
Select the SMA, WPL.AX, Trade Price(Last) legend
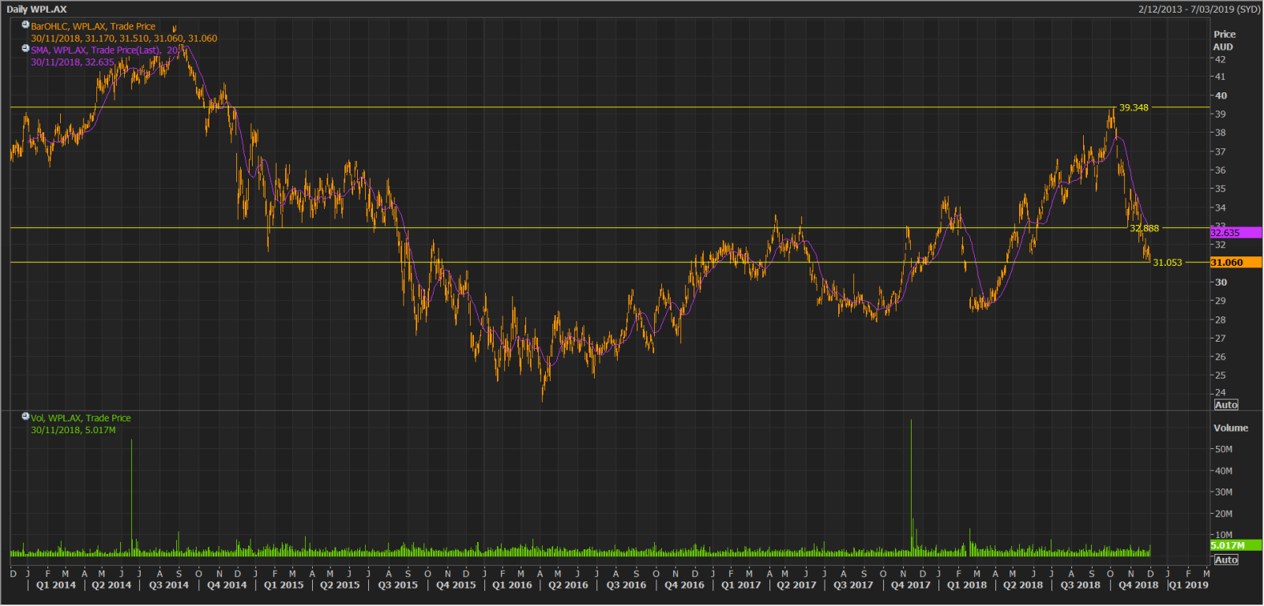tap(104, 50)
